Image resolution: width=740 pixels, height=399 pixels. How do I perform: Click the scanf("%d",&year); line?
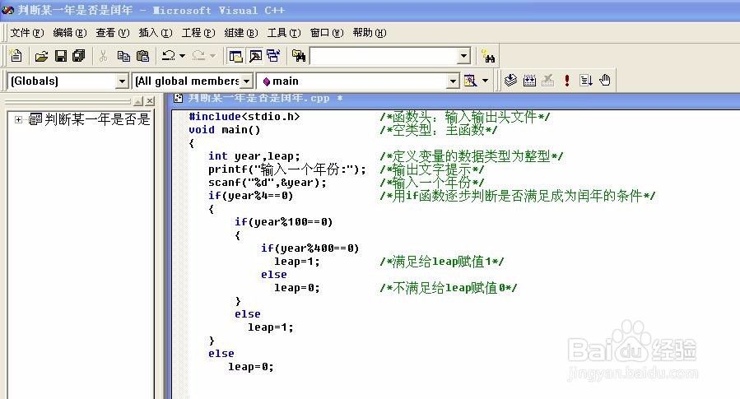coord(268,183)
